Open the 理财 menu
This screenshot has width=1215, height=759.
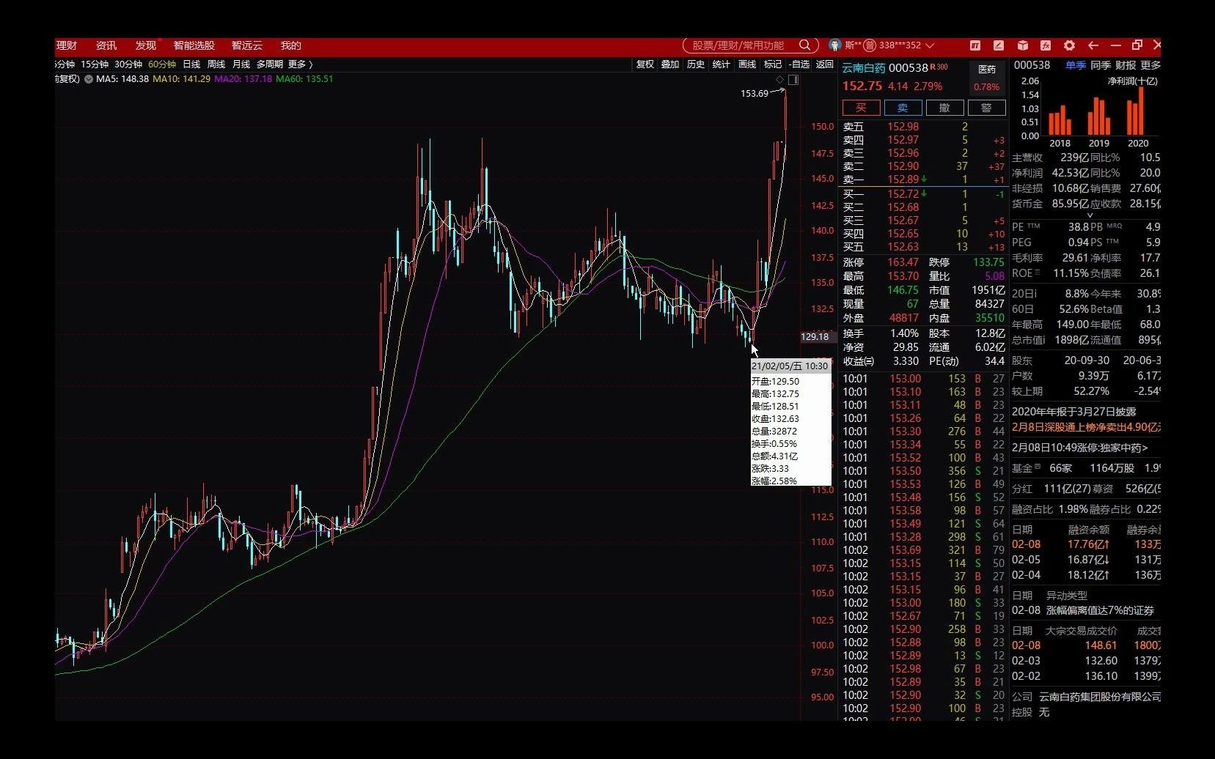[66, 45]
